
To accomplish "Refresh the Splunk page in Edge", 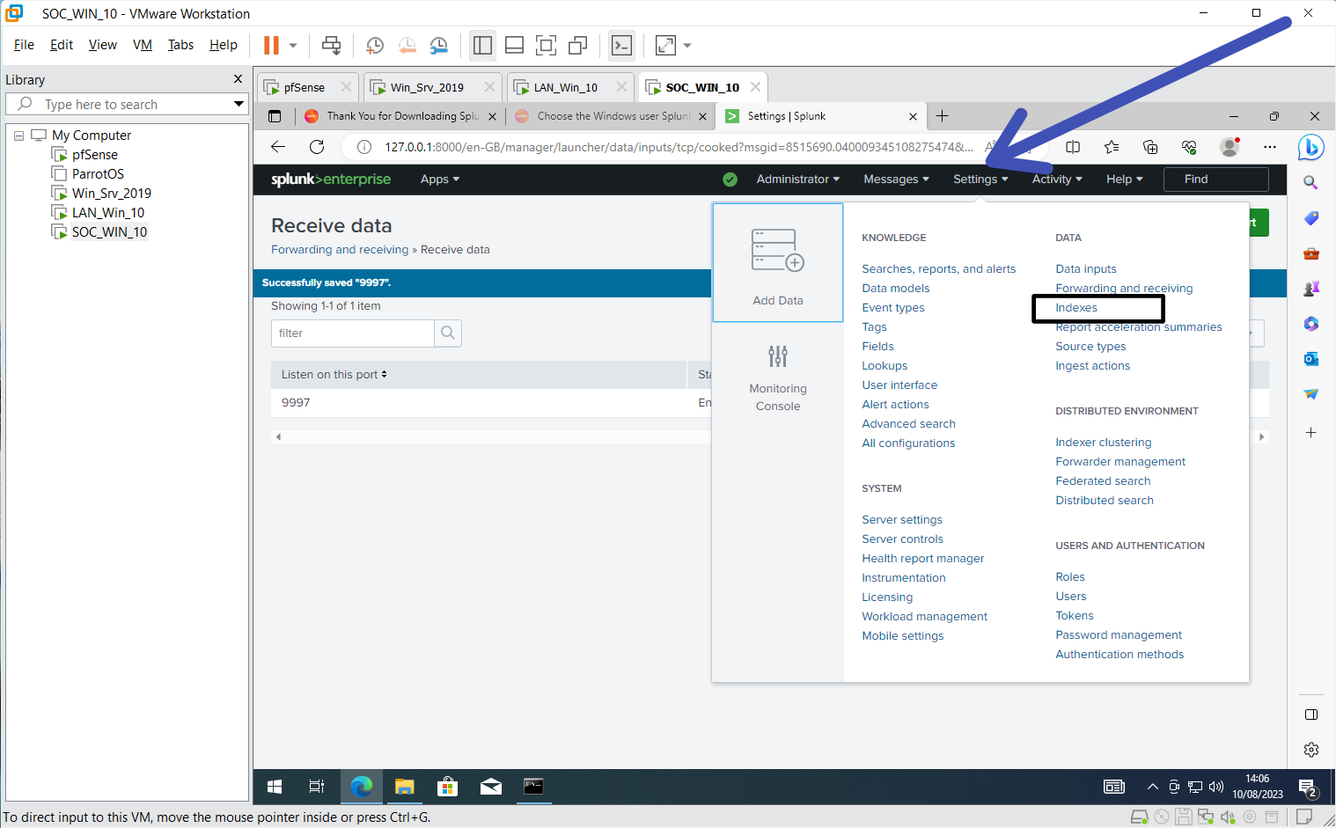I will [317, 147].
